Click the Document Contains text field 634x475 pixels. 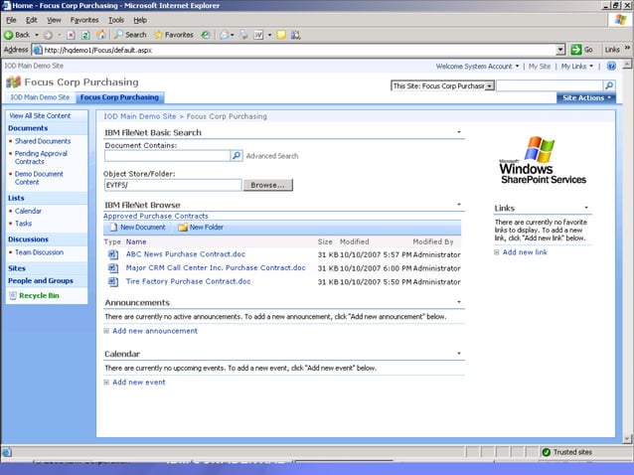(167, 156)
